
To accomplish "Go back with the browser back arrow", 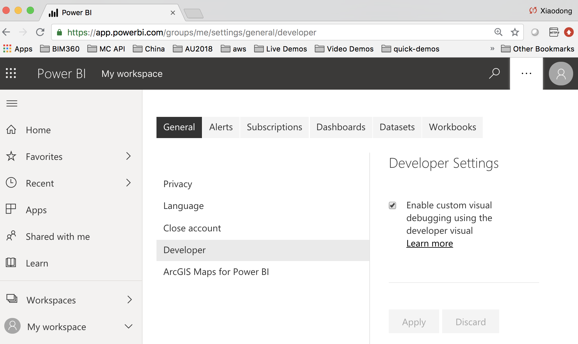I will pyautogui.click(x=6, y=32).
